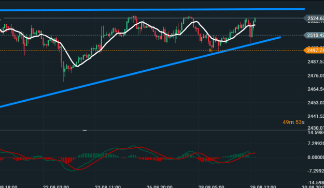The height and width of the screenshot is (188, 324).
Task: Click the orange 2497.74 price label
Action: [314, 50]
